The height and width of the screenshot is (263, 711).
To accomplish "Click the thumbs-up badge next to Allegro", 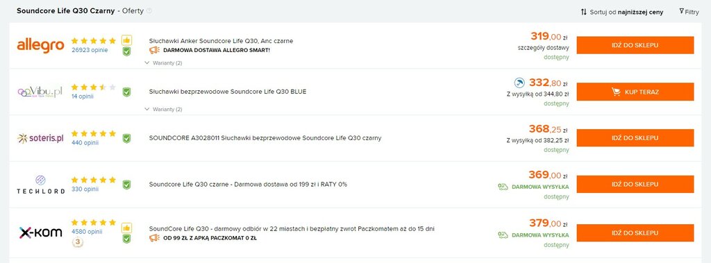I will pos(126,40).
